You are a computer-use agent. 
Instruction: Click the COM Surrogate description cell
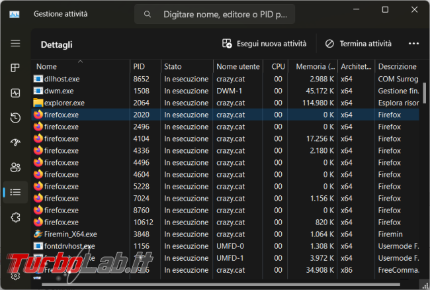point(398,79)
